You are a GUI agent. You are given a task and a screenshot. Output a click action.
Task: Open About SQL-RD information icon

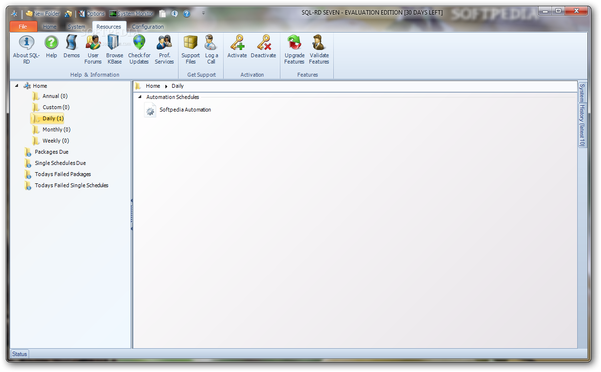click(x=26, y=49)
